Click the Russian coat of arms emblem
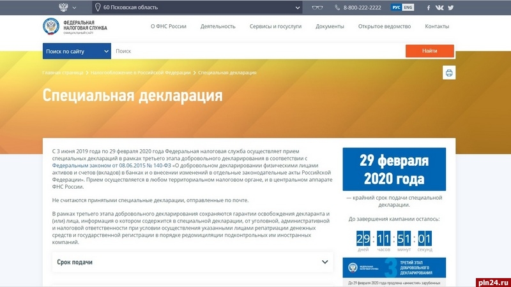 click(63, 8)
